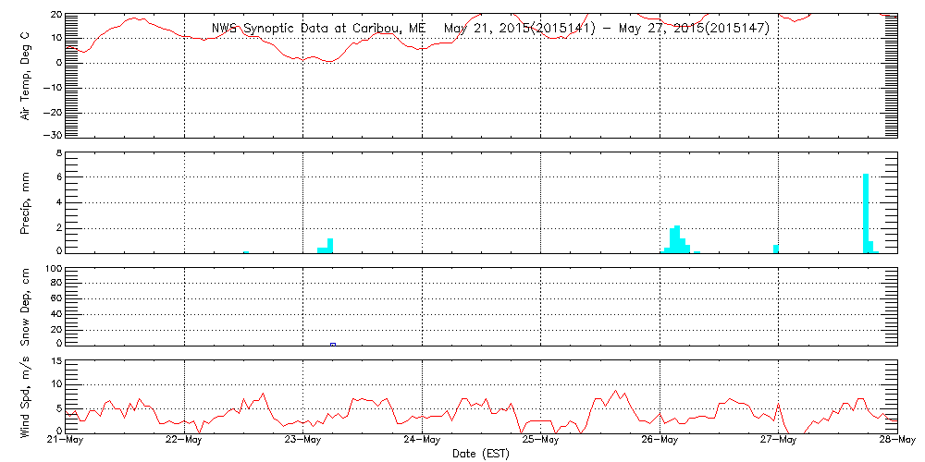This screenshot has width=925, height=462.
Task: Select the 23-May date tick label
Action: (x=303, y=441)
